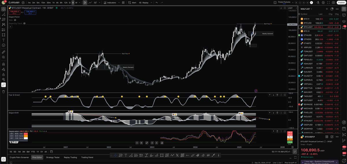
Task: Open the chart style dropdown arrow
Action: pyautogui.click(x=99, y=2)
